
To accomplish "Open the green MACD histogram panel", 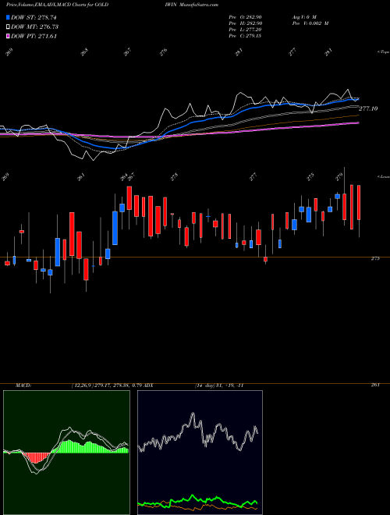I will click(x=66, y=453).
